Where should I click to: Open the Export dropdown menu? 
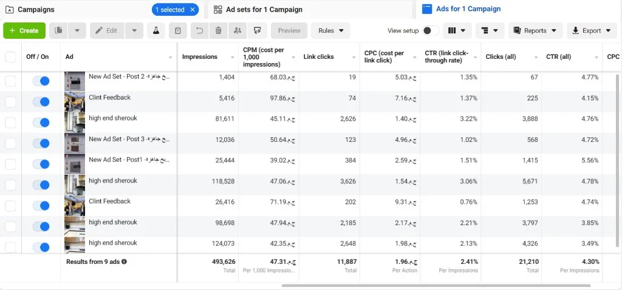pyautogui.click(x=592, y=30)
